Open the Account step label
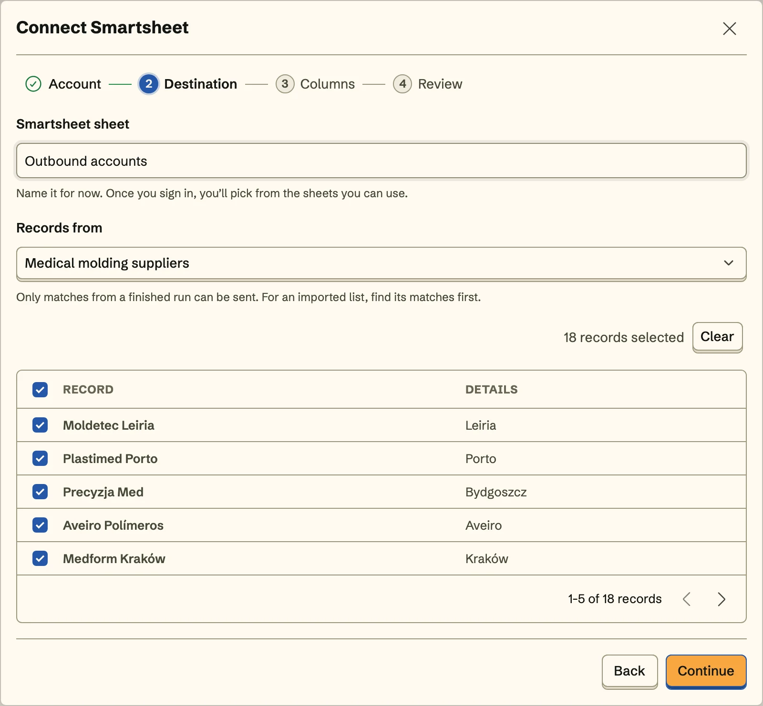The height and width of the screenshot is (706, 763). click(x=75, y=84)
